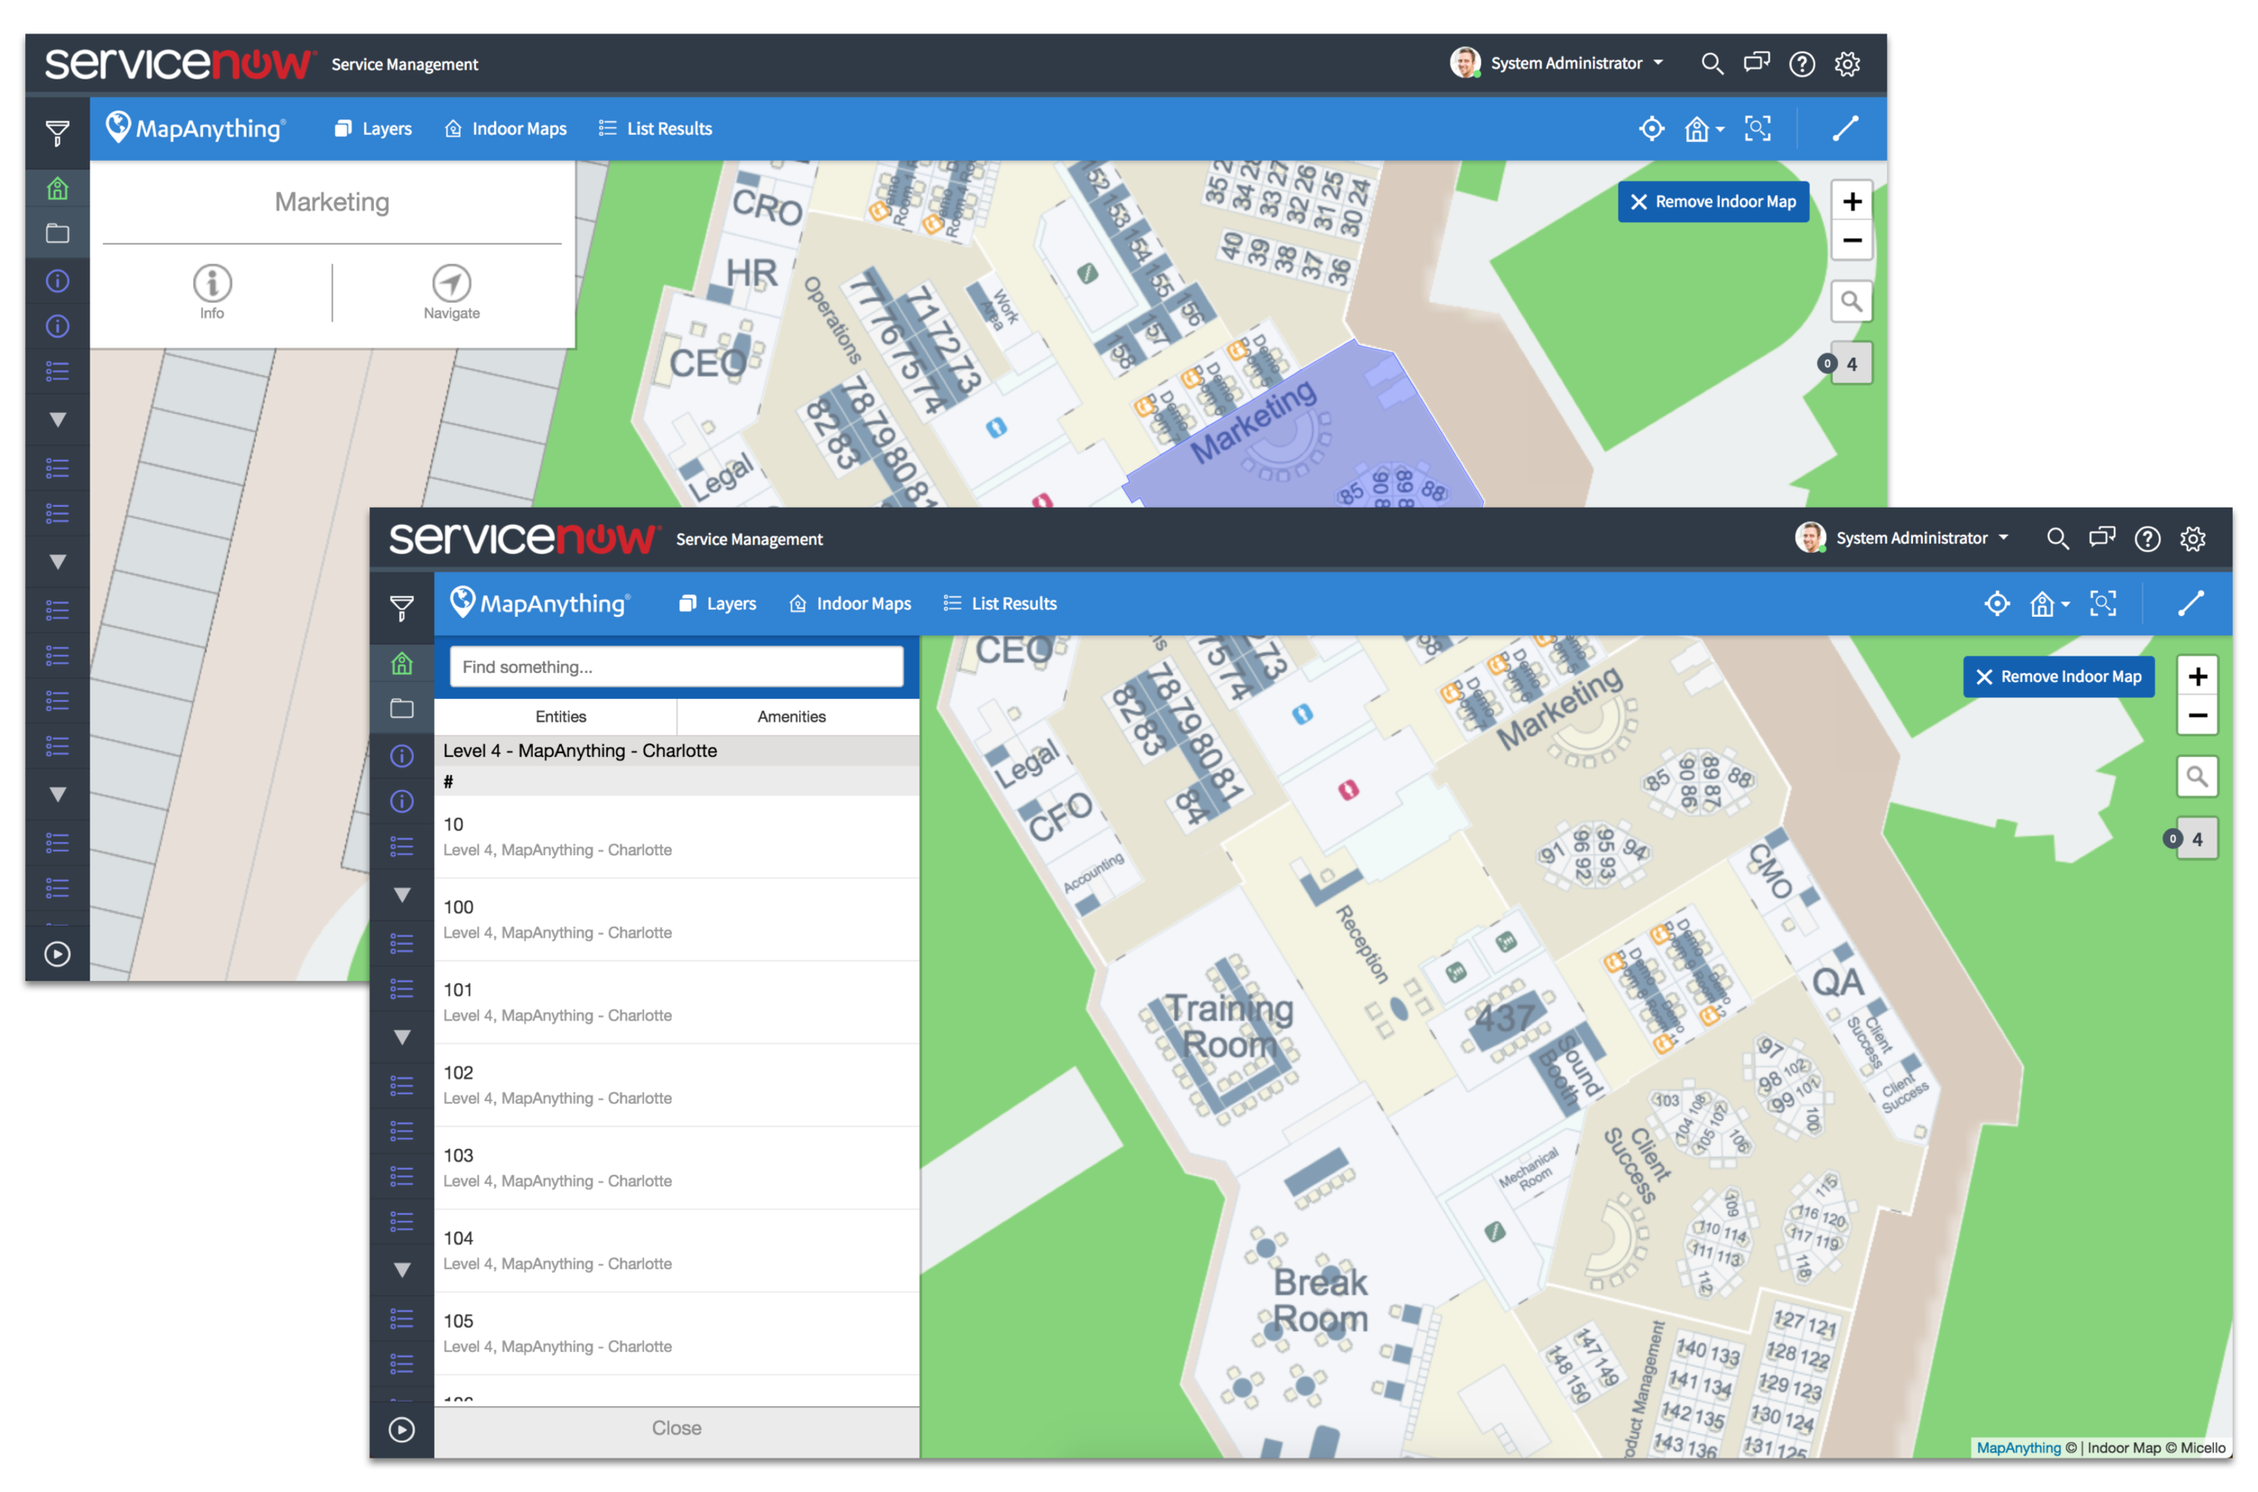
Task: Click the play button at bottom of back window sidebar
Action: click(x=57, y=955)
